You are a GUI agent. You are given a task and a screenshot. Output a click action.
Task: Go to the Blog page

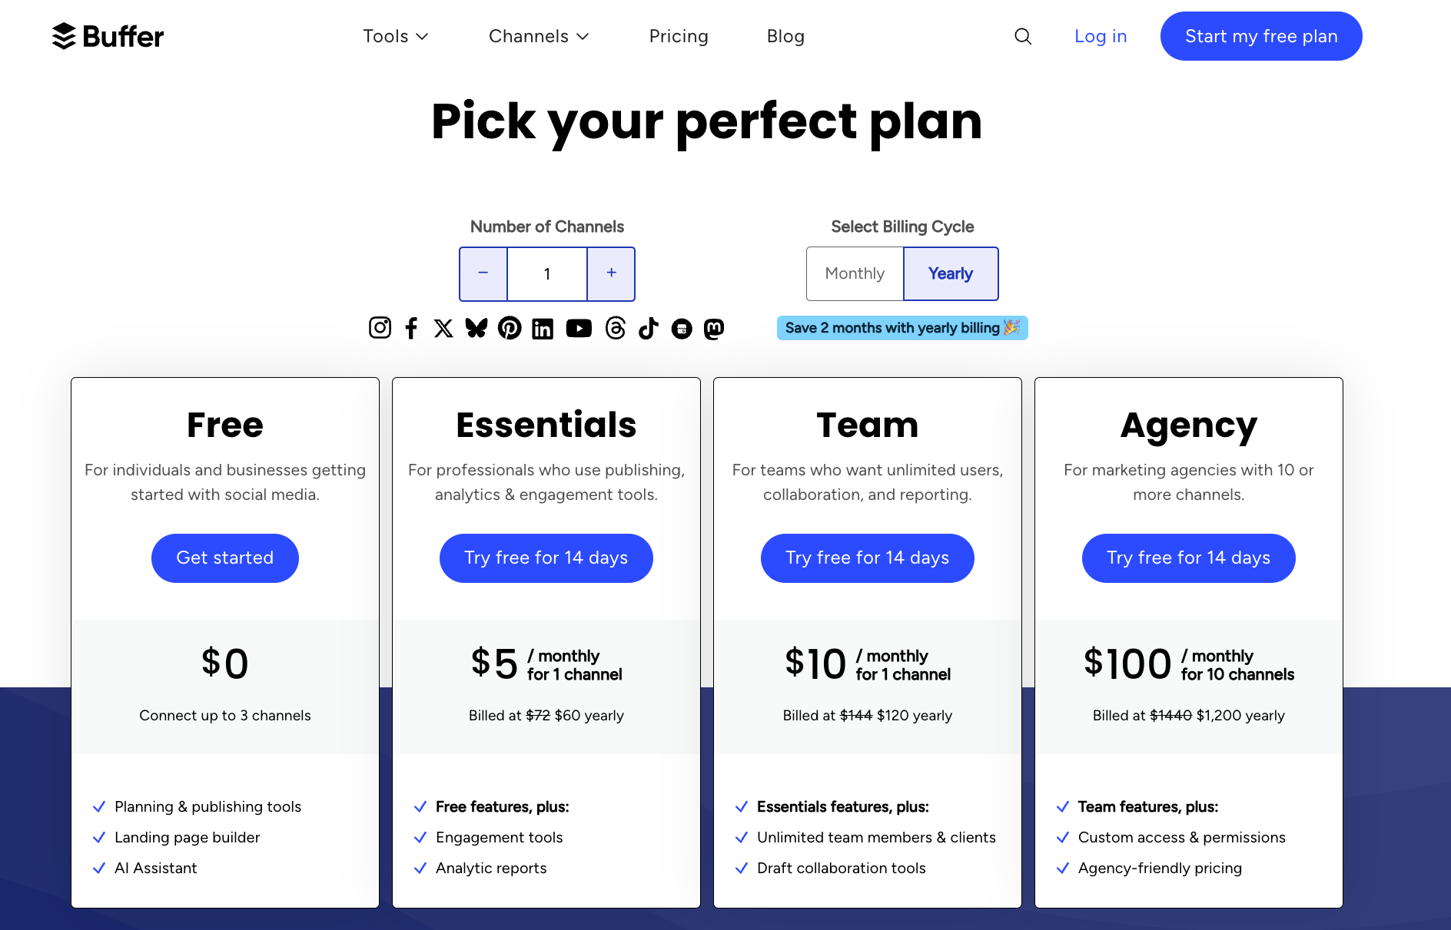[785, 36]
